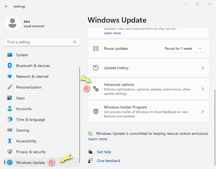This screenshot has height=169, width=216.
Task: Click the Advanced options gears icon
Action: tap(96, 89)
